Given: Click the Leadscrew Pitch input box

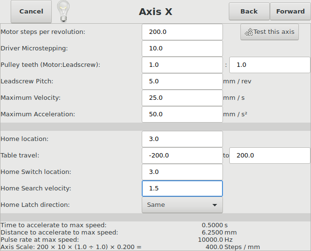Looking at the screenshot, I should [x=182, y=81].
